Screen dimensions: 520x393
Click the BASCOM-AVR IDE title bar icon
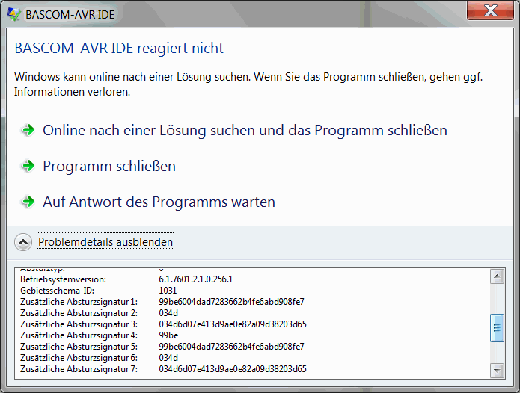pos(14,14)
